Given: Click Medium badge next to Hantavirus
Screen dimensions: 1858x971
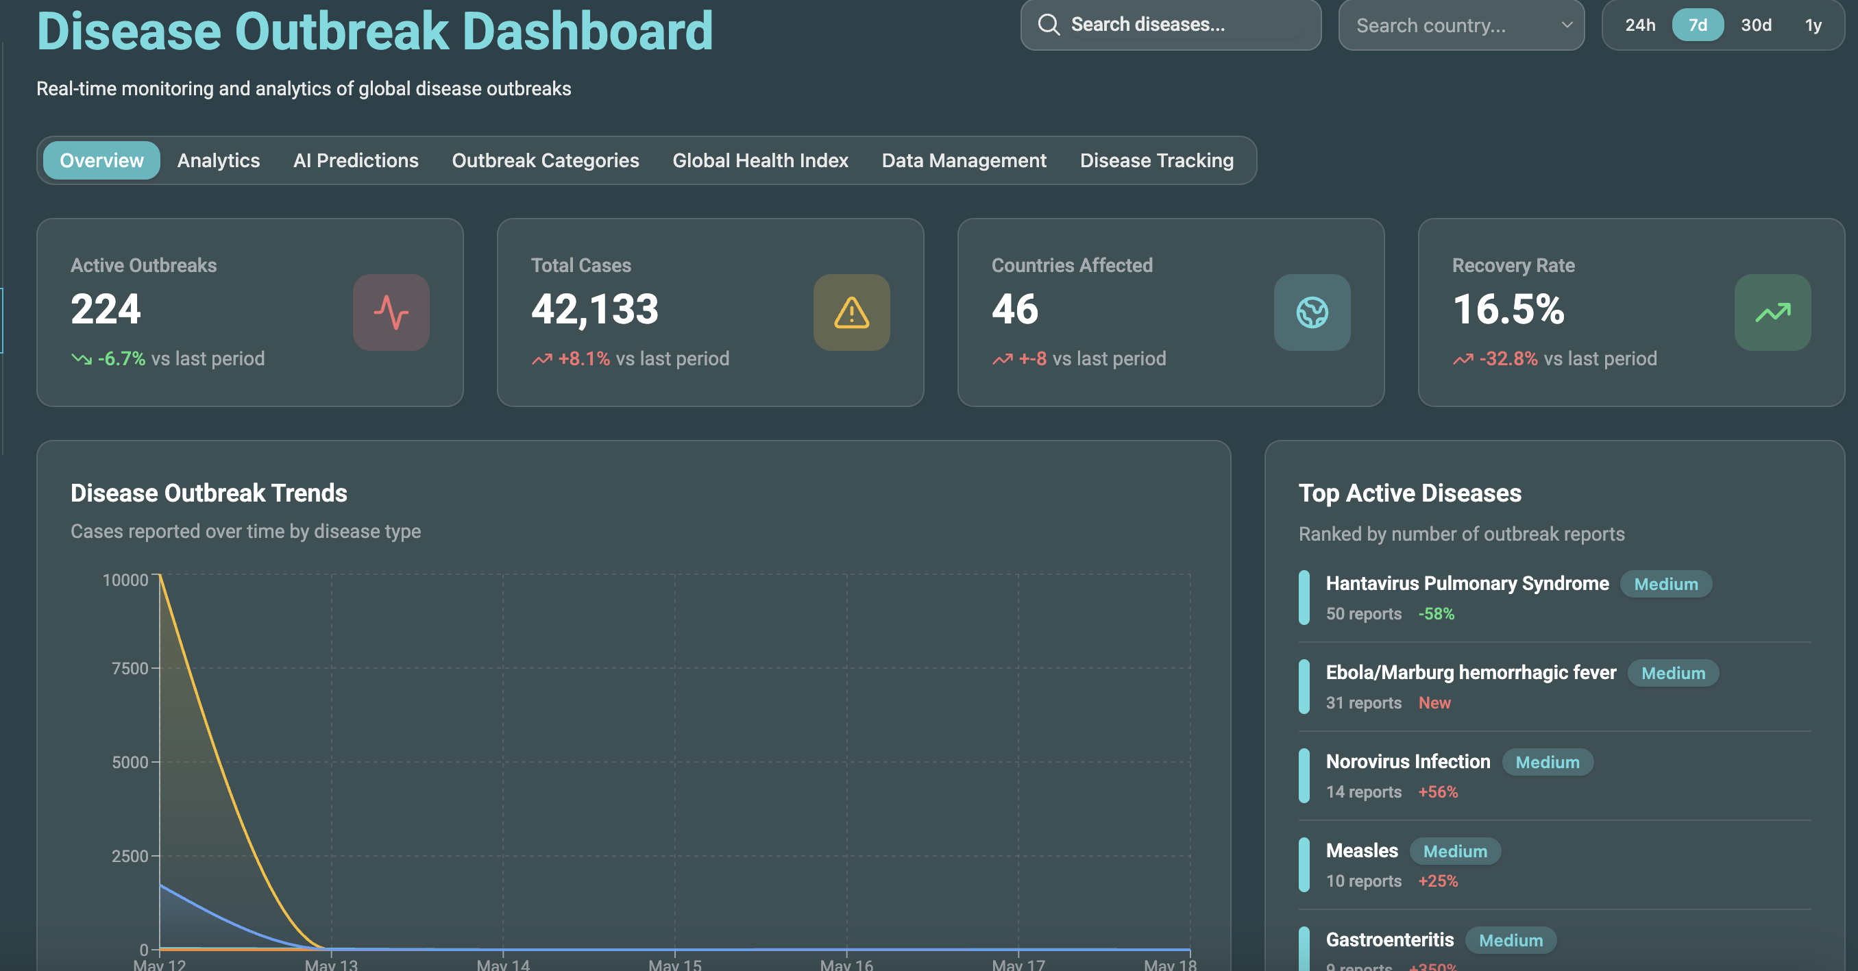Looking at the screenshot, I should 1665,584.
